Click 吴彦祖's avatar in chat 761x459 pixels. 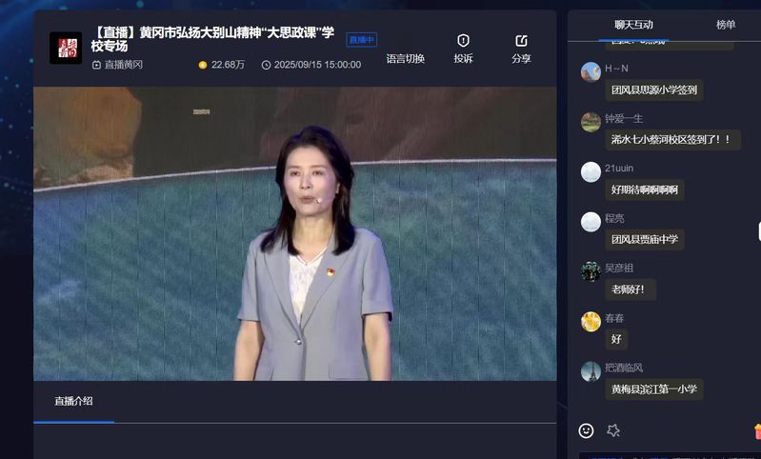tap(591, 271)
